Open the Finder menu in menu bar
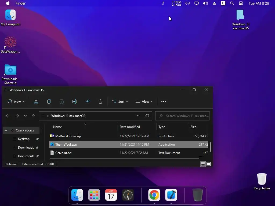This screenshot has width=275, height=206. click(20, 3)
